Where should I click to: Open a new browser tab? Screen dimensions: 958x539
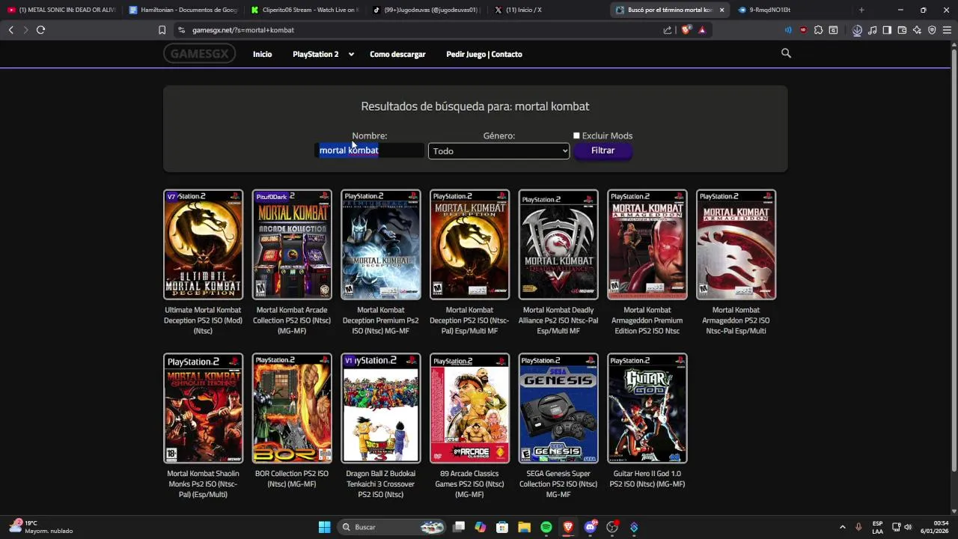coord(861,10)
